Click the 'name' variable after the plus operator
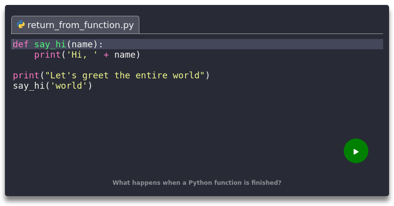The image size is (394, 206). coord(125,55)
